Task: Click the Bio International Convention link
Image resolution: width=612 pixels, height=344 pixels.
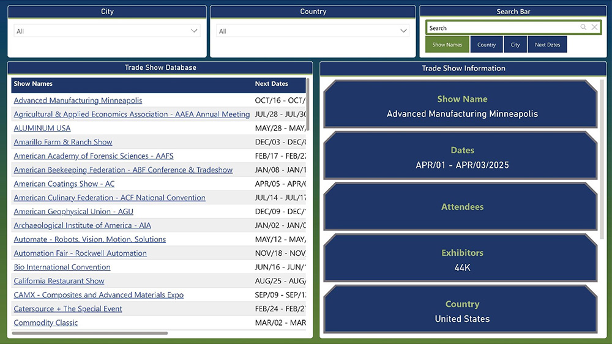Action: [62, 267]
